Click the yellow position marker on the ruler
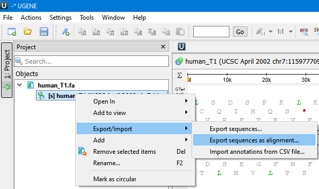 (x=189, y=79)
